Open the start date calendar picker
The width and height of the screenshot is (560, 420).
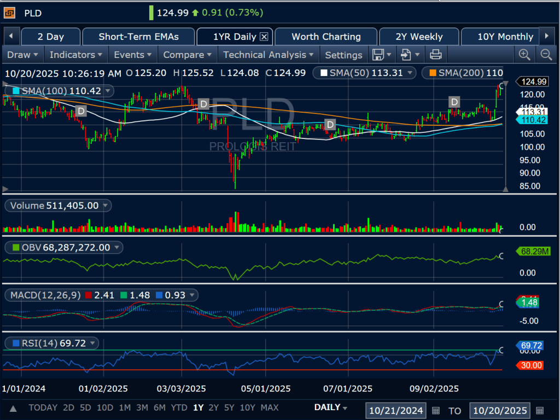click(436, 410)
